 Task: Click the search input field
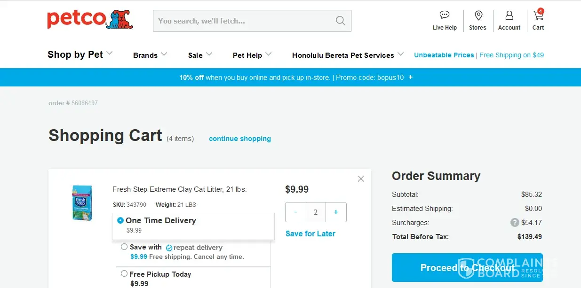[242, 21]
